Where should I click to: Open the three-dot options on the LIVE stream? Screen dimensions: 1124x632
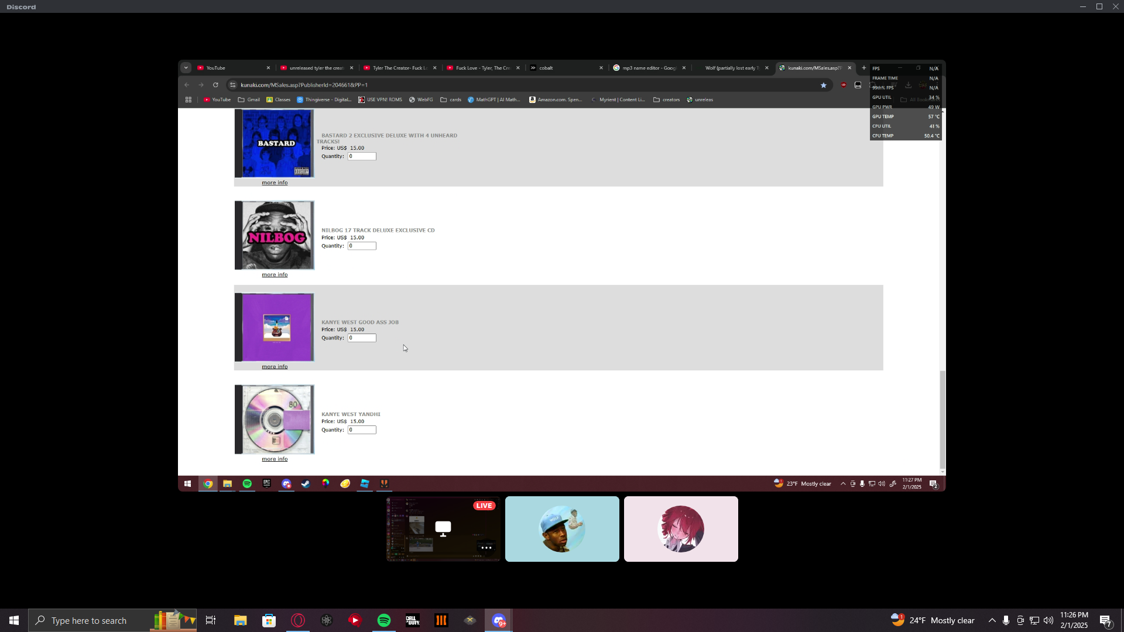pos(486,548)
